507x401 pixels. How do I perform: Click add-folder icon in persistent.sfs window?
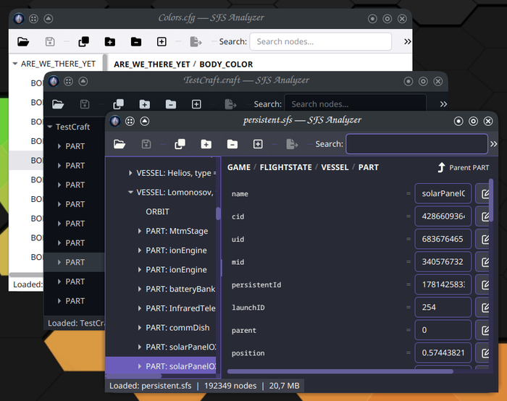[206, 144]
